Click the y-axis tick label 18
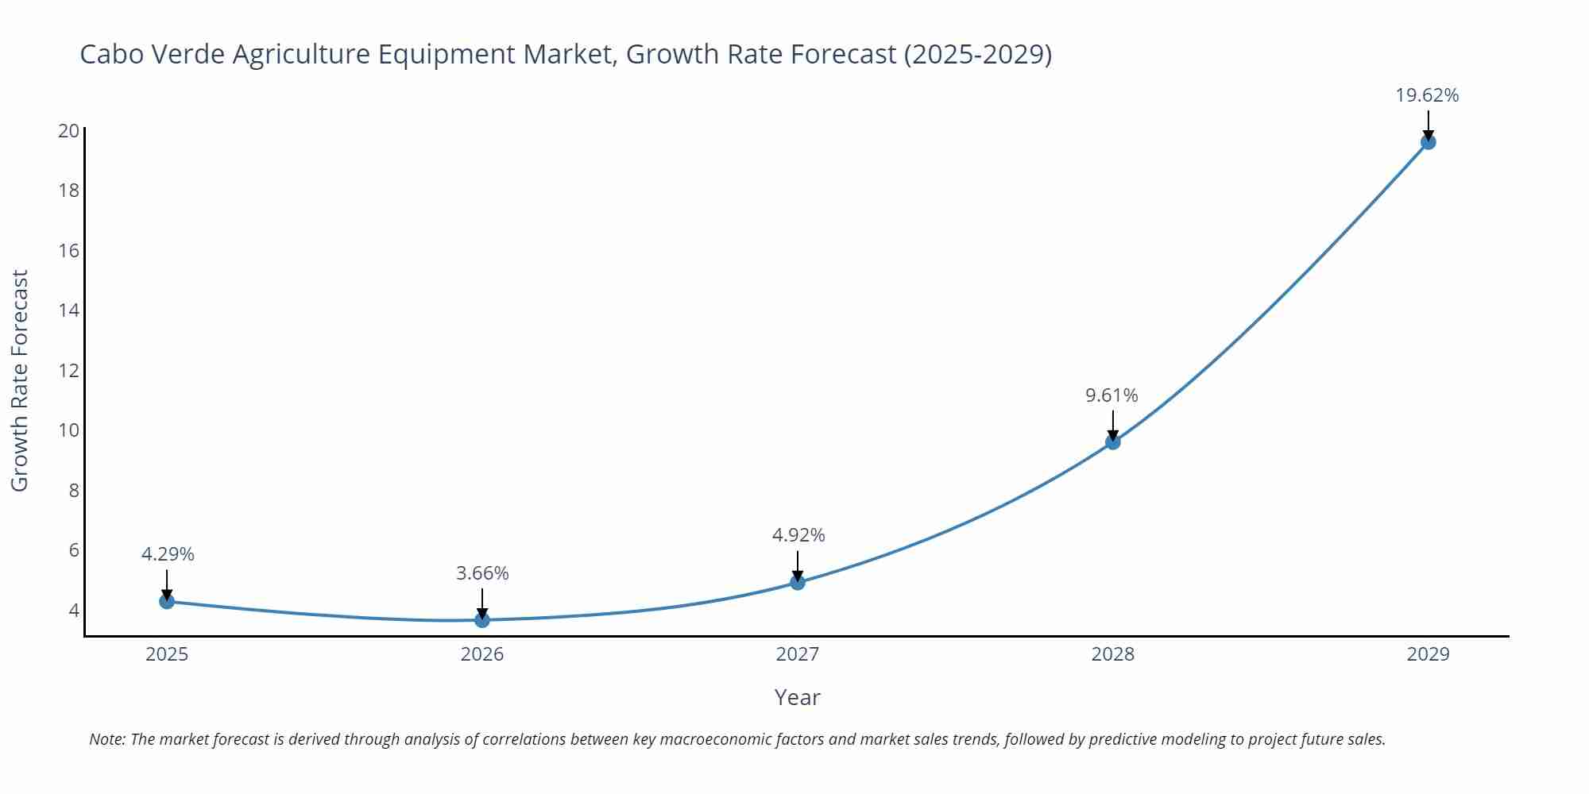This screenshot has height=794, width=1589. point(69,191)
